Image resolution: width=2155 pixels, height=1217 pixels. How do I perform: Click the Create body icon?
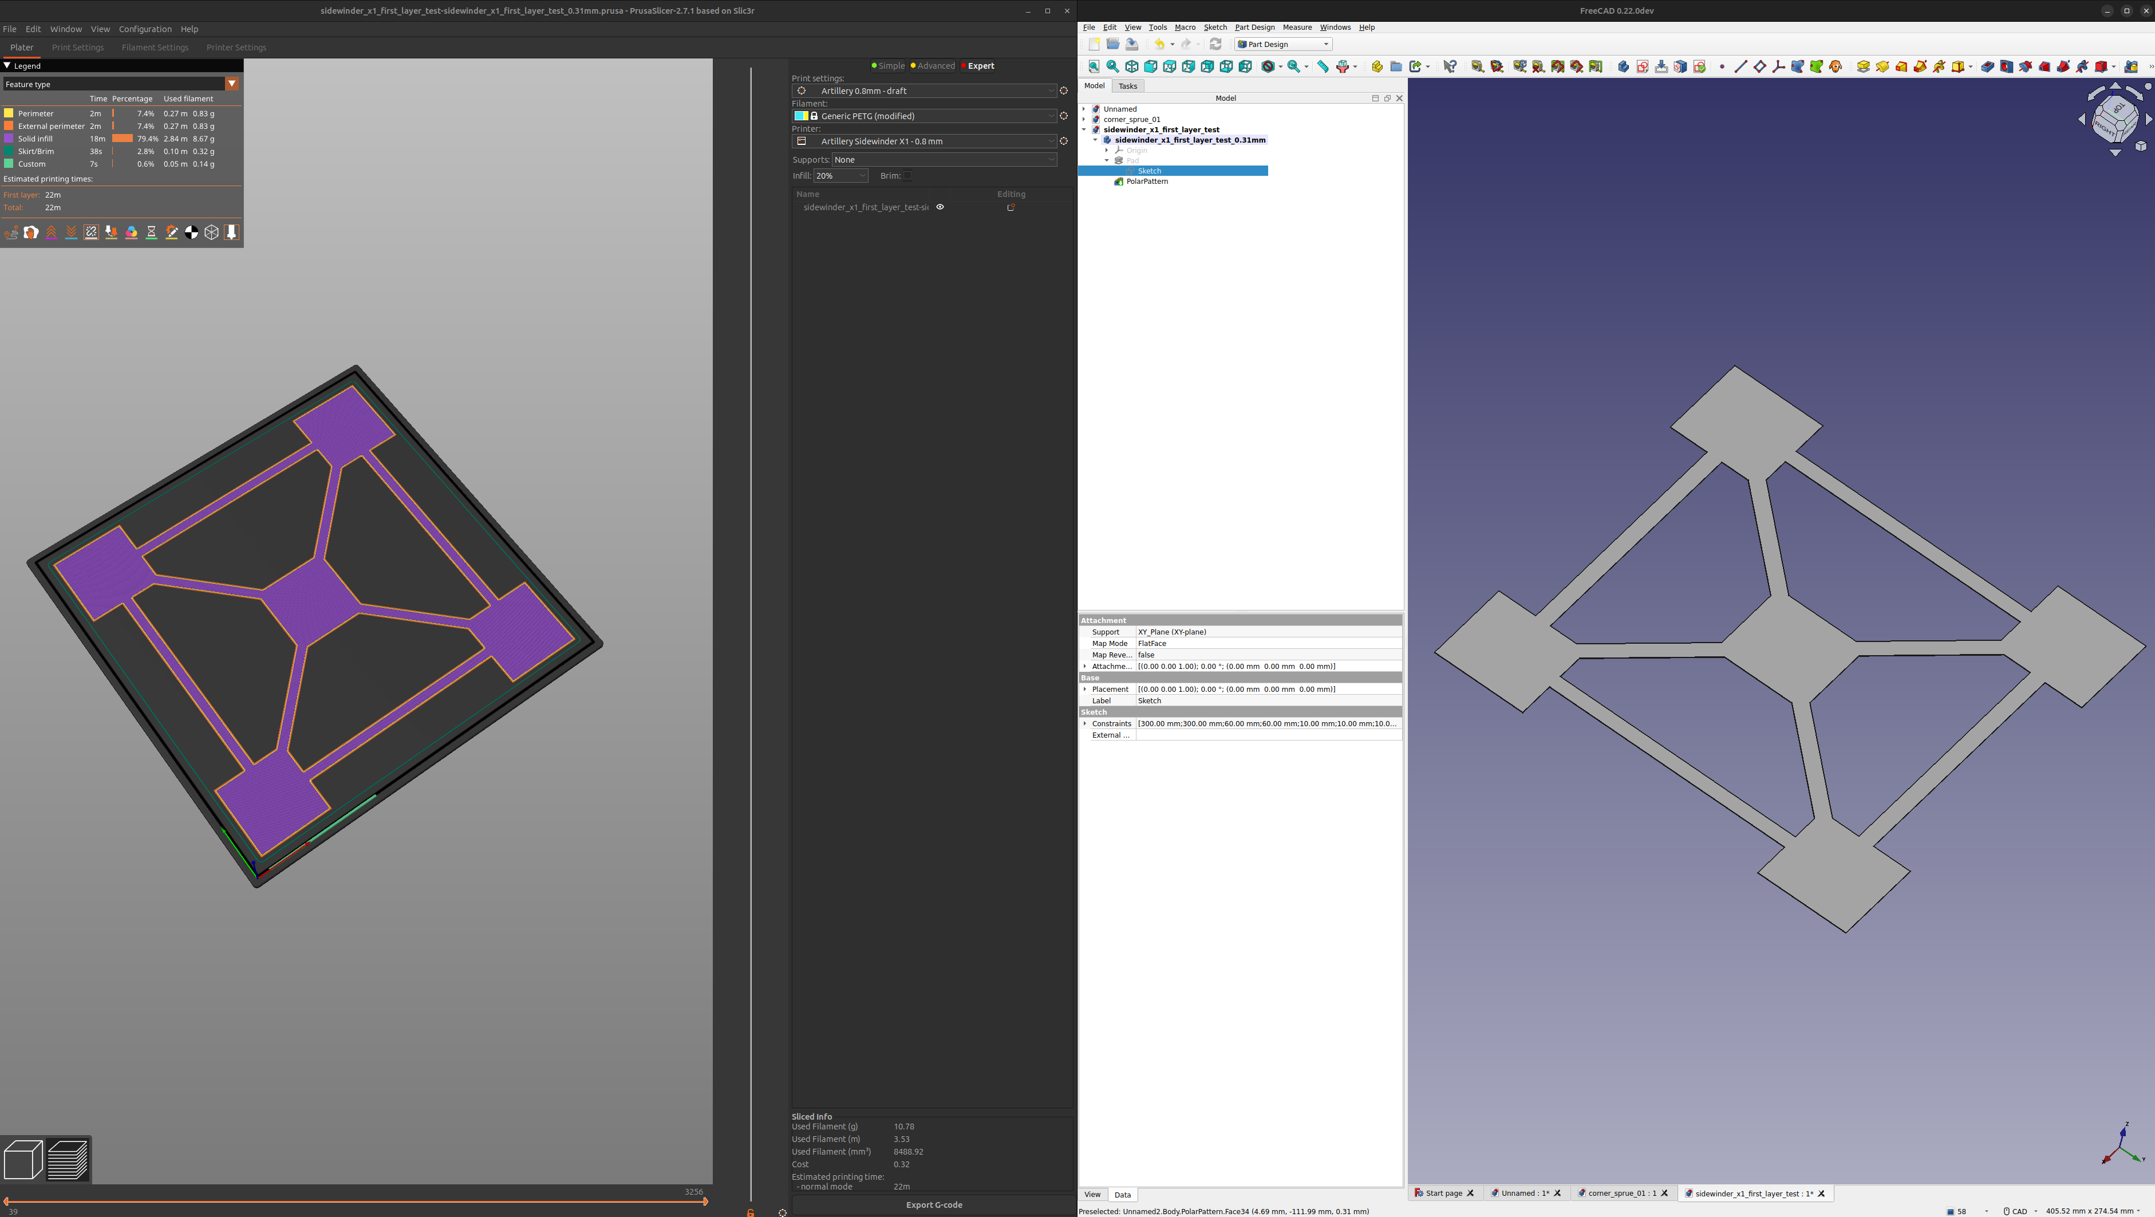tap(1623, 67)
